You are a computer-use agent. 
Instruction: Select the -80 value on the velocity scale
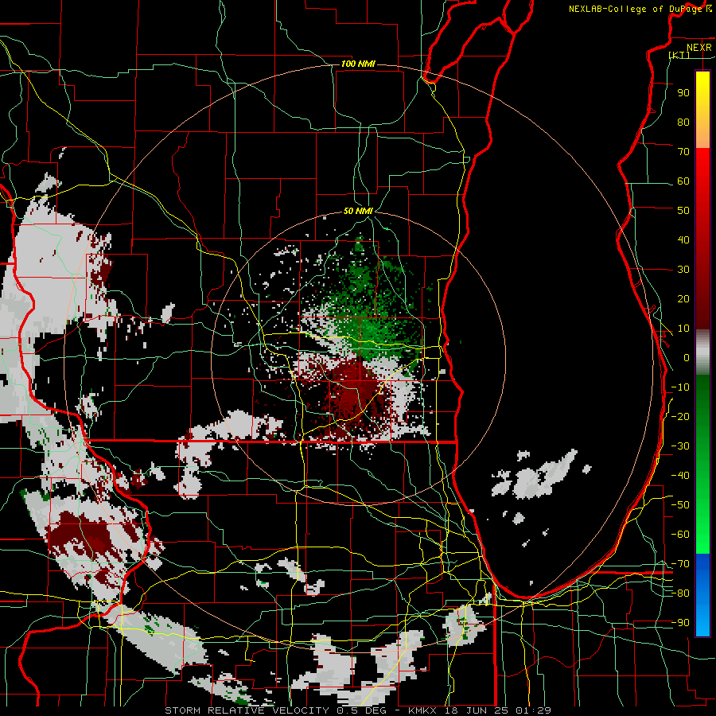click(680, 593)
